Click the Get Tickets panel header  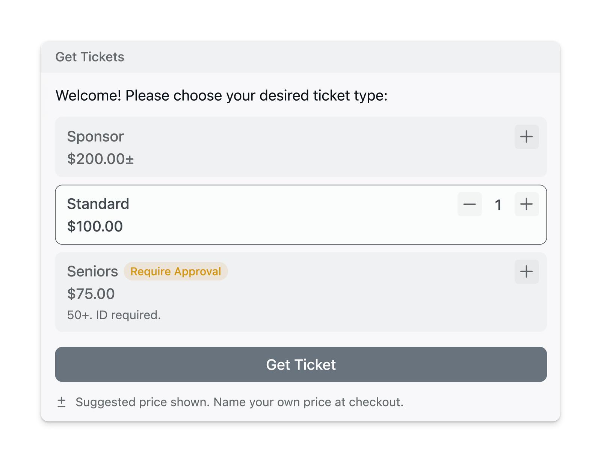(90, 57)
